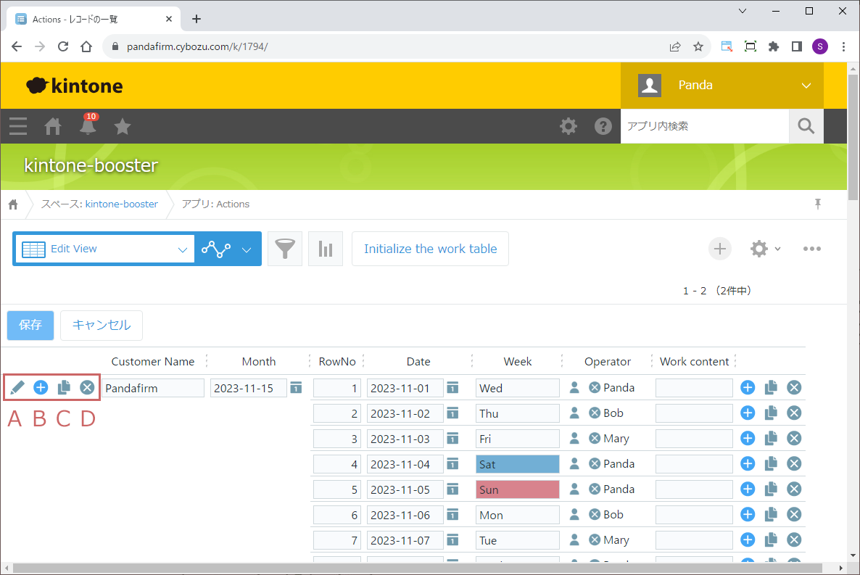The image size is (860, 575).
Task: Delete table row 3 with its X icon
Action: pos(794,439)
